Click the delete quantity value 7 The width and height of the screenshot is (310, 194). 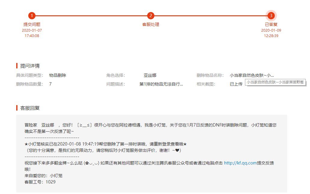pos(50,84)
